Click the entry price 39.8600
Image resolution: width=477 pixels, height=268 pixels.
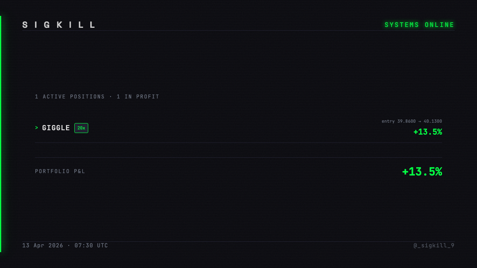point(406,121)
